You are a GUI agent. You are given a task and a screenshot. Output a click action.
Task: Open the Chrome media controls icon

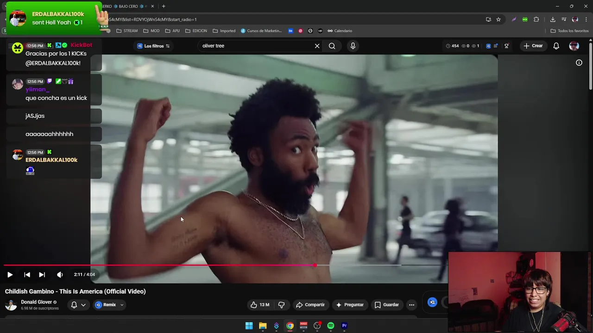click(564, 19)
